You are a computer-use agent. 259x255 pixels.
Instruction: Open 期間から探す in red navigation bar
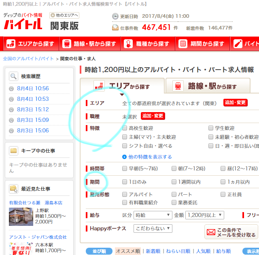point(202,44)
